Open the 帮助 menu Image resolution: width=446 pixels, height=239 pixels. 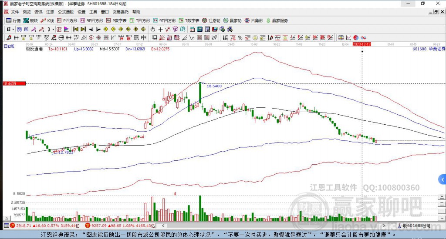pyautogui.click(x=136, y=12)
